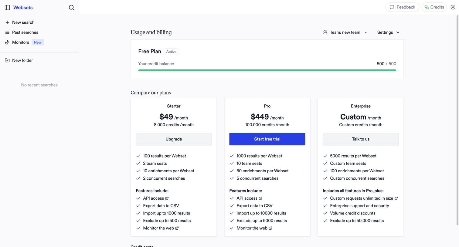The height and width of the screenshot is (247, 459).
Task: Click "Enterprise support and security" text
Action: (x=359, y=206)
